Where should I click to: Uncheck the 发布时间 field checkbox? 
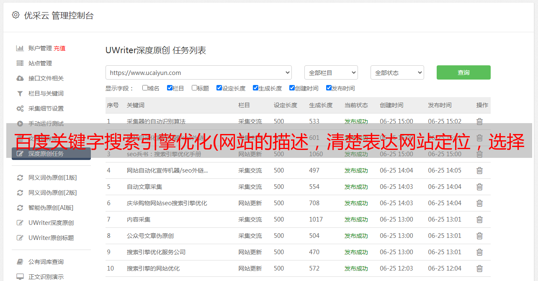[x=329, y=88]
